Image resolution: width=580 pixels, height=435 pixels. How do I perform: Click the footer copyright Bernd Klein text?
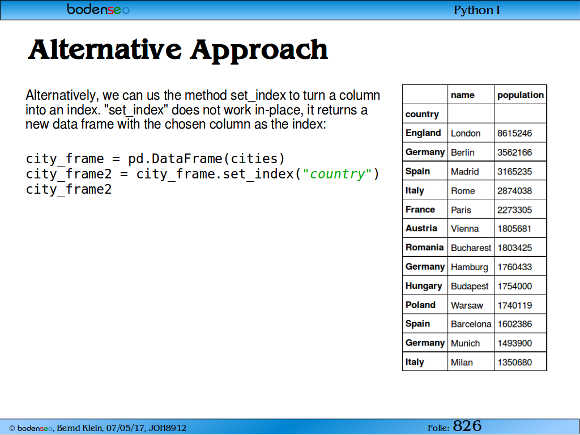point(97,428)
